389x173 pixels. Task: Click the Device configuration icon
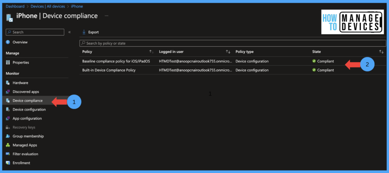pyautogui.click(x=8, y=110)
